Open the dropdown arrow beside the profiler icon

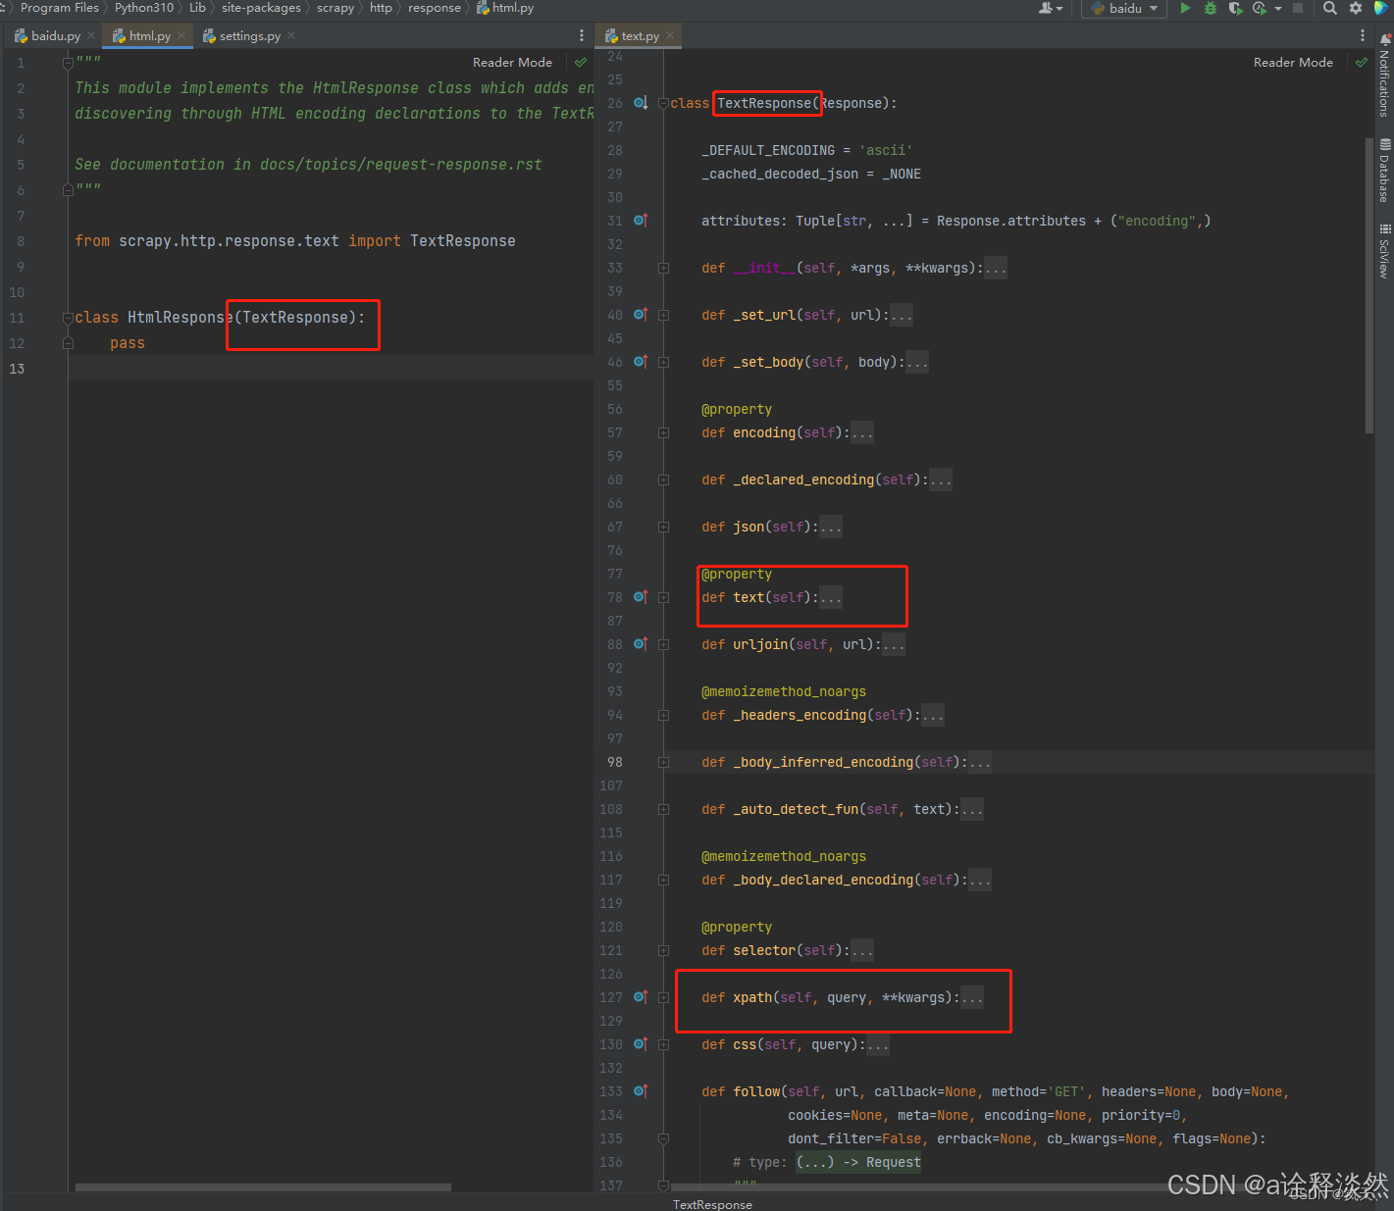[1278, 9]
